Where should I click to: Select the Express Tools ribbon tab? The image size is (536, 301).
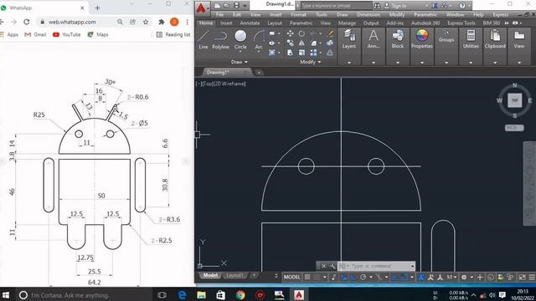click(x=461, y=23)
